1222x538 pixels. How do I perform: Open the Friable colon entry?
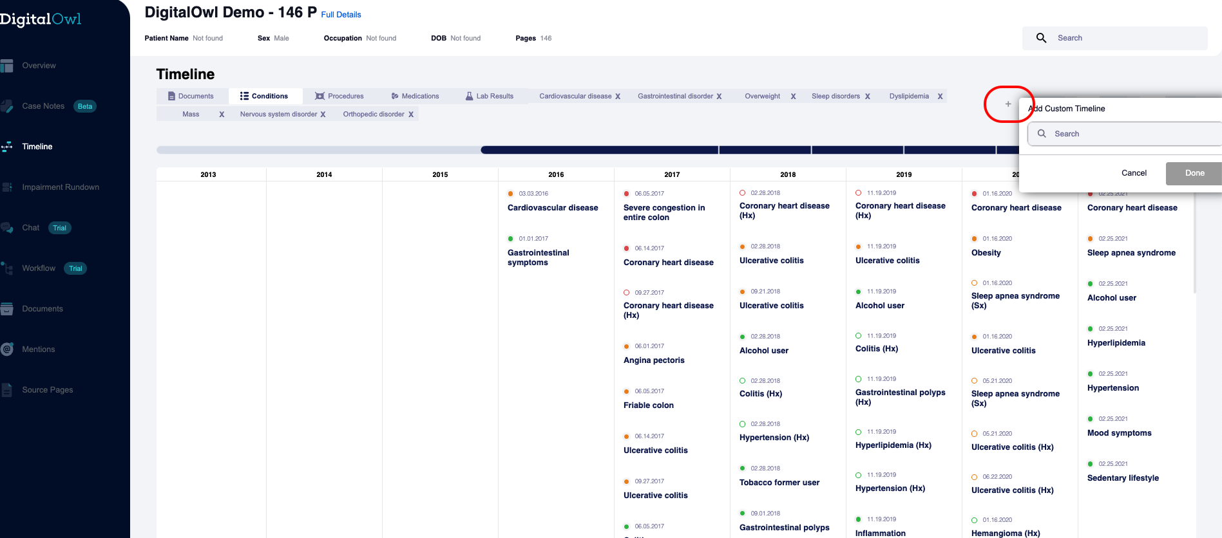coord(649,405)
